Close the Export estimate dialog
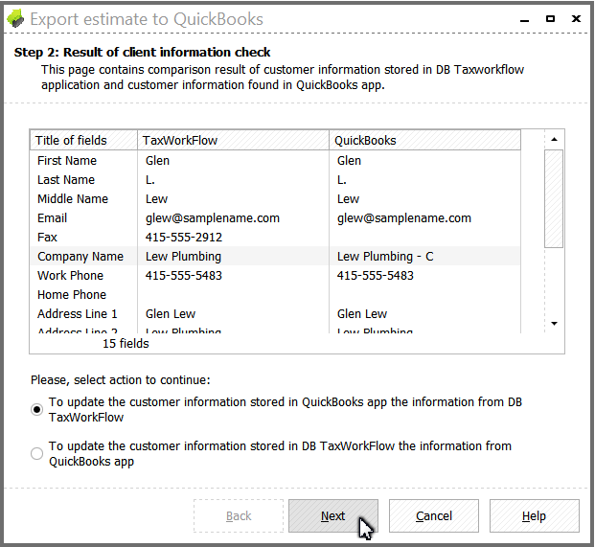595x547 pixels. coord(576,18)
